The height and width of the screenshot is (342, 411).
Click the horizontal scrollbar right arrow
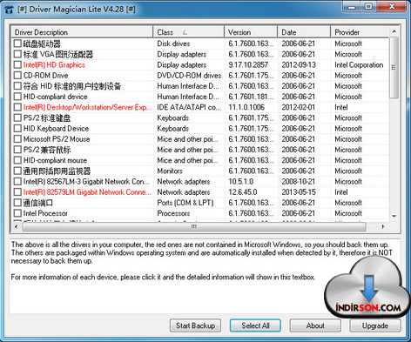[x=383, y=226]
